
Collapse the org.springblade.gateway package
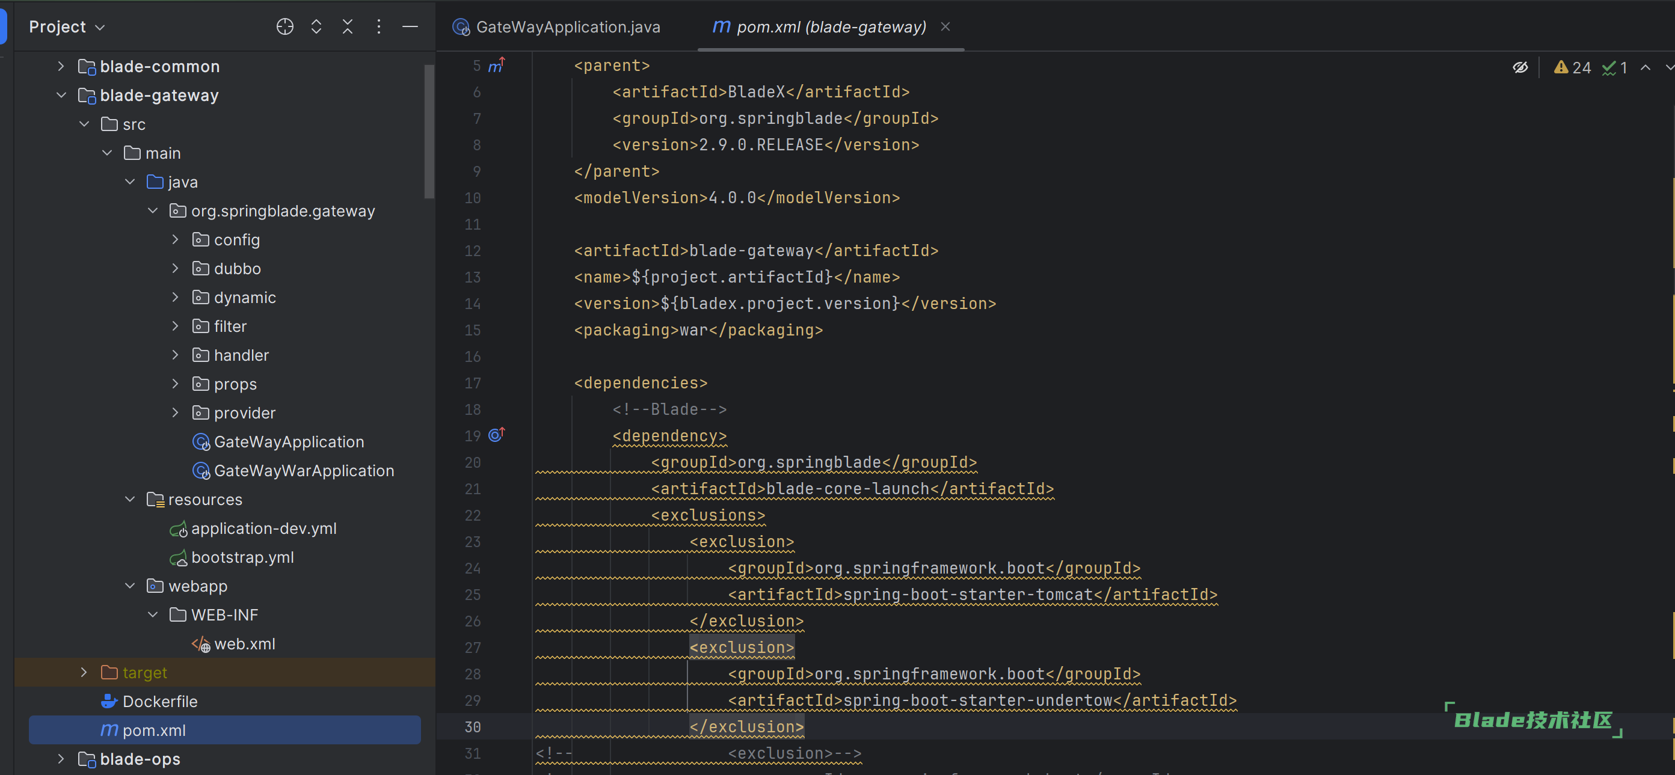pyautogui.click(x=153, y=210)
